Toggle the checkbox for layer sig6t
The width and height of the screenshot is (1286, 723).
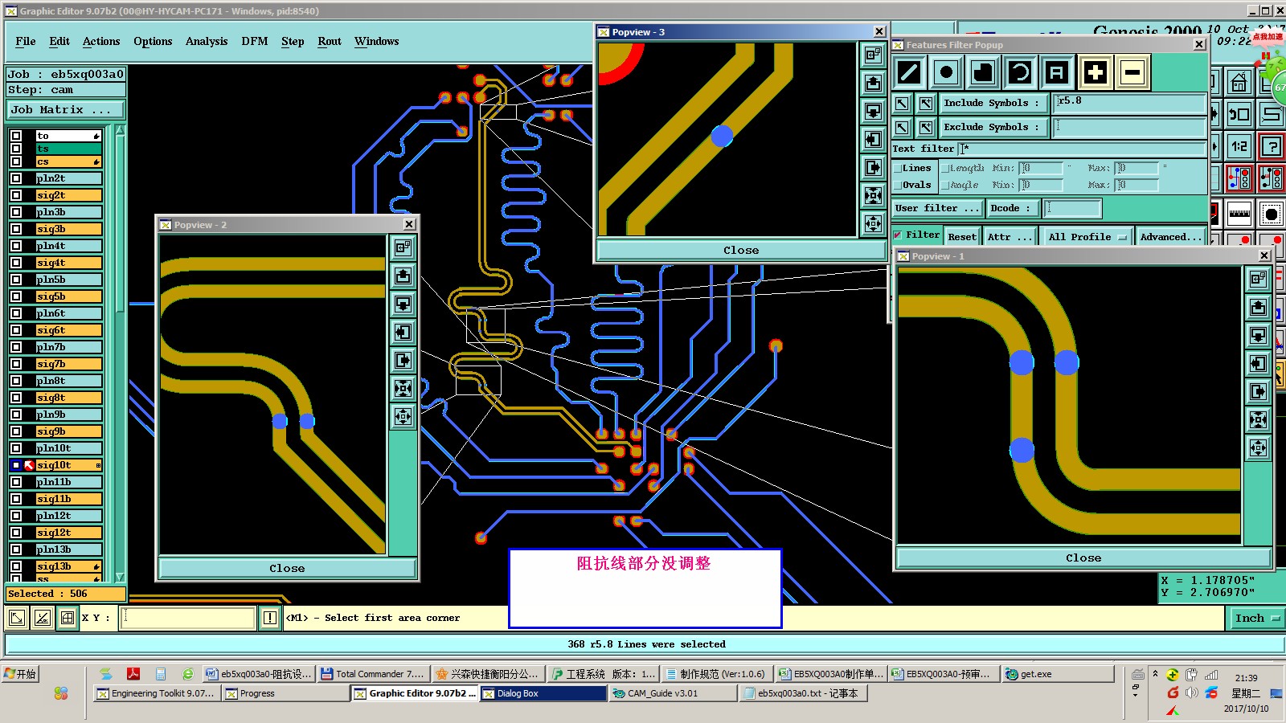tap(16, 330)
